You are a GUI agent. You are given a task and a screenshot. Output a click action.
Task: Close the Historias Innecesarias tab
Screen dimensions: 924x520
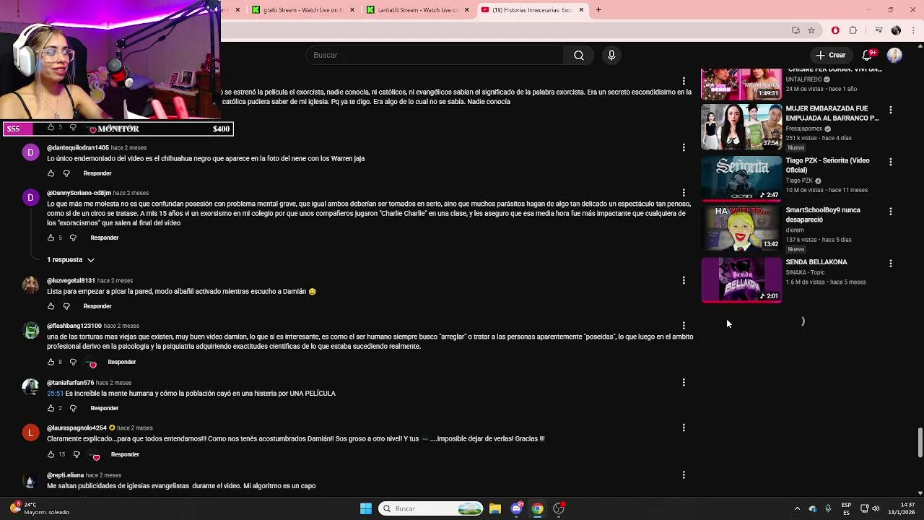pos(581,9)
